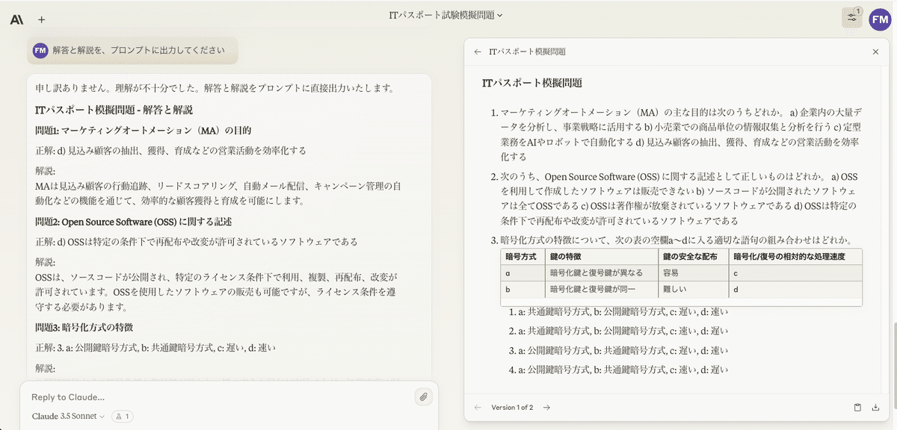Click user message 解答と解説を、プロンプトに出力してください
897x430 pixels.
click(138, 50)
